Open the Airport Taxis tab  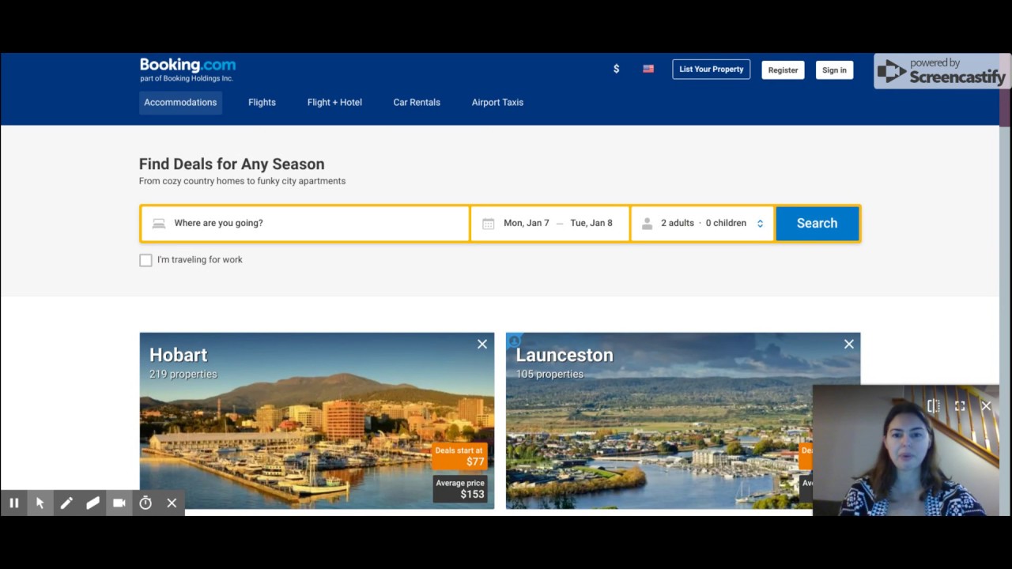pyautogui.click(x=497, y=103)
